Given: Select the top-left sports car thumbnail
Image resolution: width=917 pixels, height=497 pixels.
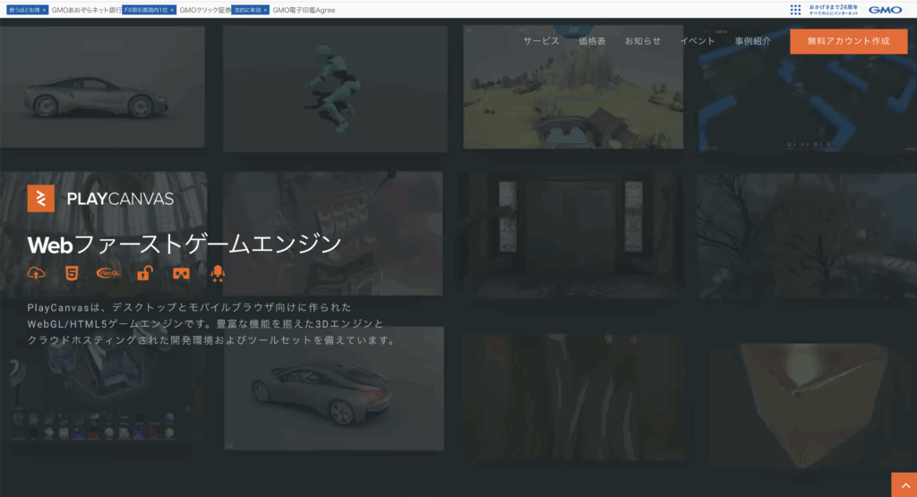Looking at the screenshot, I should (102, 87).
